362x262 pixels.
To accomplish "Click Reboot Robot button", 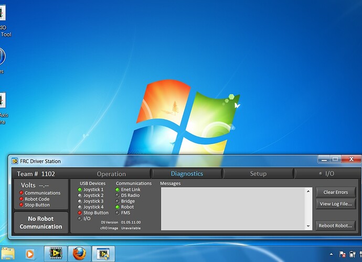I will (x=335, y=225).
